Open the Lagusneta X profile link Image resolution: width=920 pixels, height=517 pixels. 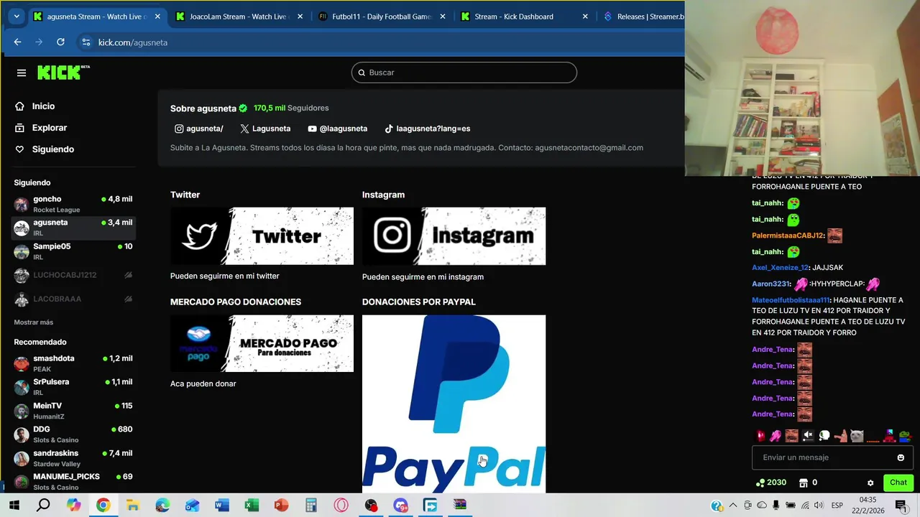click(265, 129)
